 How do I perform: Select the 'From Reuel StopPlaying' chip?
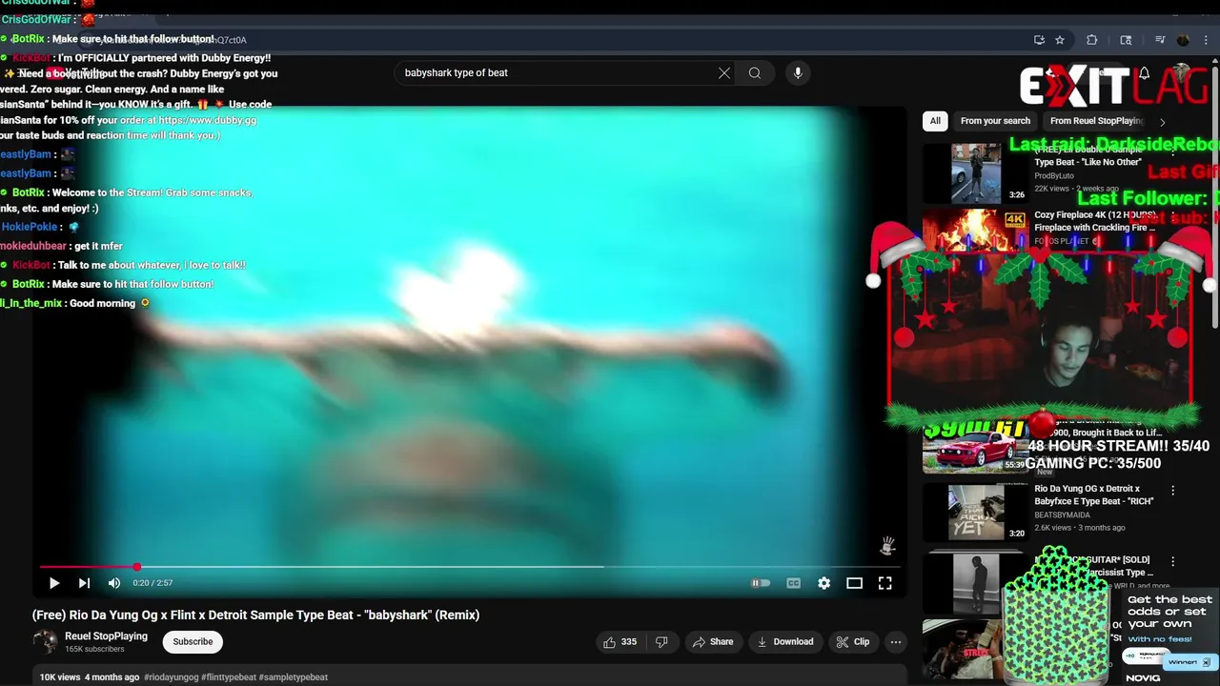(x=1096, y=121)
